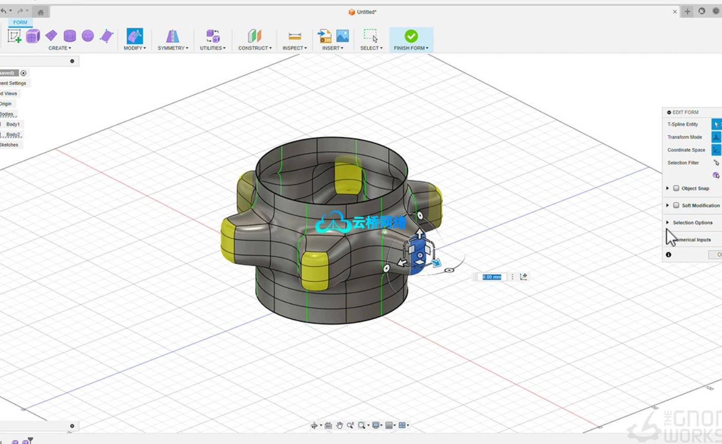Click the Insert Canvas image icon
722x444 pixels.
point(343,35)
